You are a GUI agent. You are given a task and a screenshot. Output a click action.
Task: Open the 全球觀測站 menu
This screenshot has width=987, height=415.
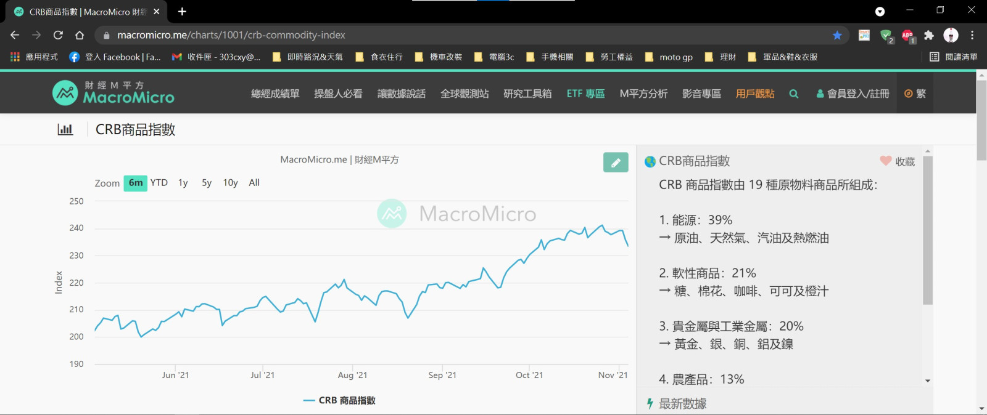(465, 94)
